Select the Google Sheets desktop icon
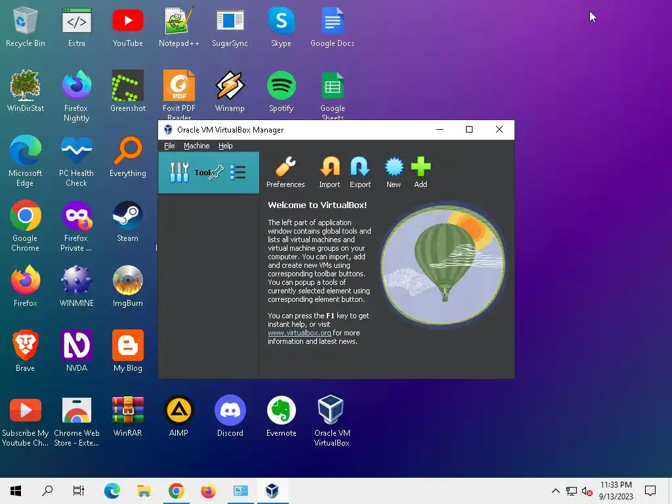This screenshot has width=672, height=504. pos(333,94)
